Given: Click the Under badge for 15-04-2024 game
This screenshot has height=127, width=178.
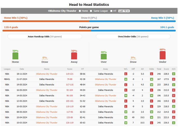Looking at the screenshot, I should pyautogui.click(x=174, y=117).
